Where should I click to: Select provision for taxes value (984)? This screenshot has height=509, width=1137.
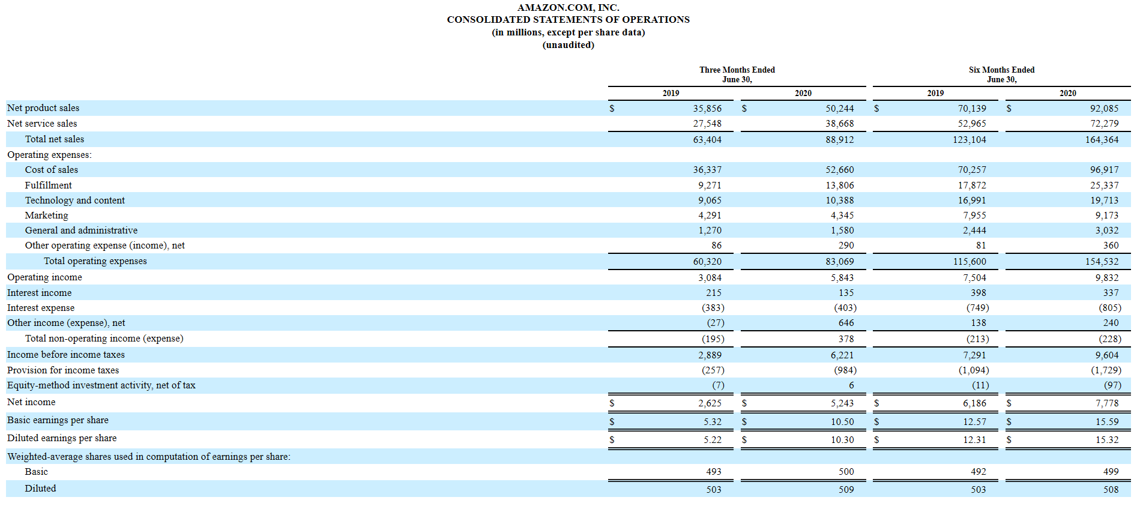click(845, 370)
